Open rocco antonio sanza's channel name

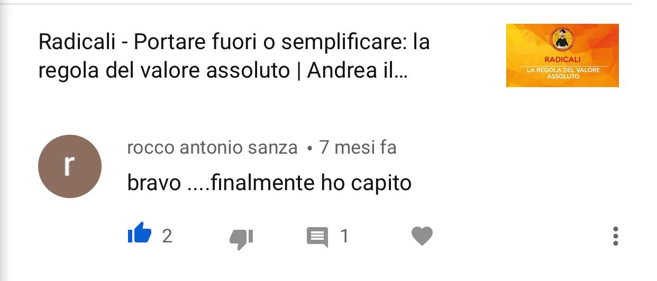[x=212, y=147]
